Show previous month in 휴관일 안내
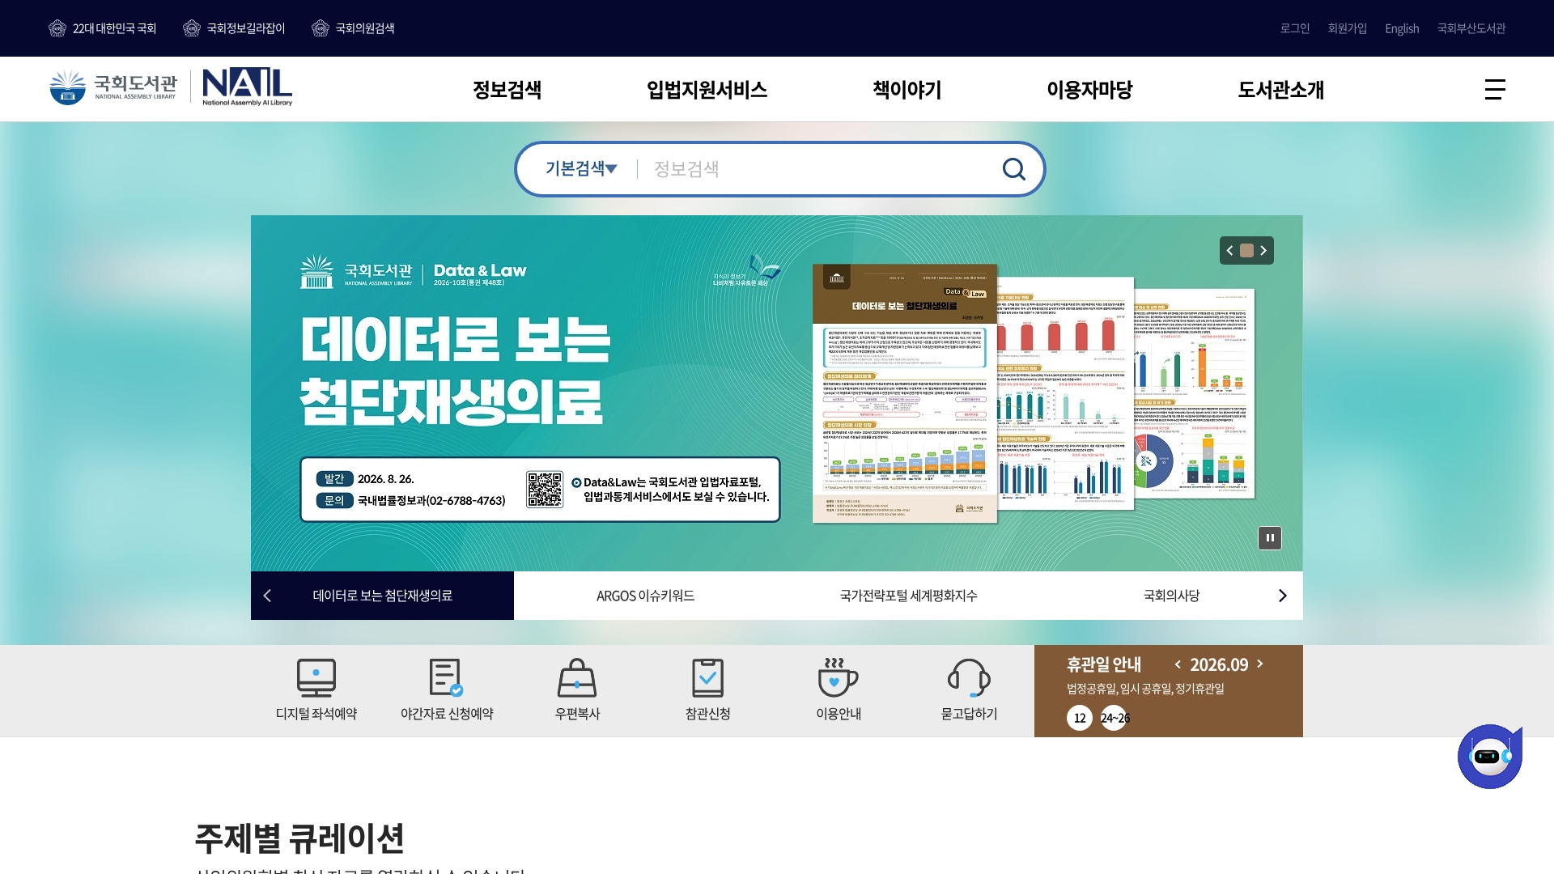 [x=1178, y=664]
